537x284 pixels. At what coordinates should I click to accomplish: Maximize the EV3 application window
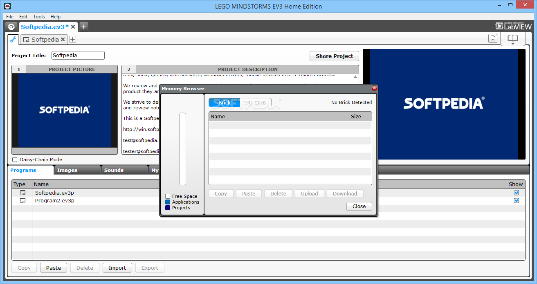pos(511,6)
